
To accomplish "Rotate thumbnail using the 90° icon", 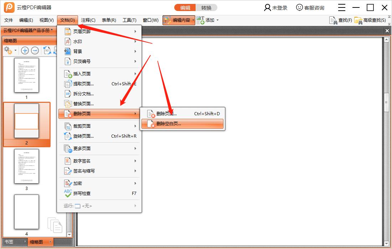I will click(47, 51).
